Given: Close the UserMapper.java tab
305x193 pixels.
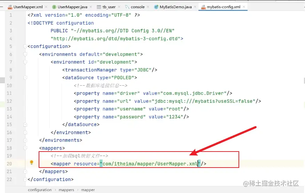Looking at the screenshot, I should click(91, 7).
